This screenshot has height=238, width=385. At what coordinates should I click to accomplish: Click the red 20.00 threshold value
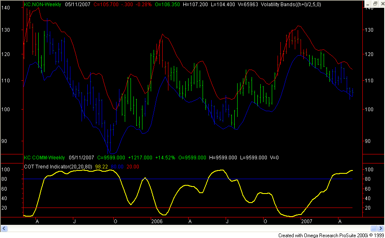point(133,166)
